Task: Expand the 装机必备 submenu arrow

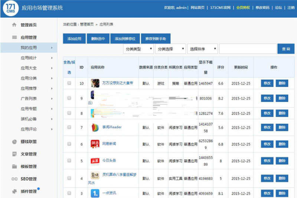Action: (51, 119)
